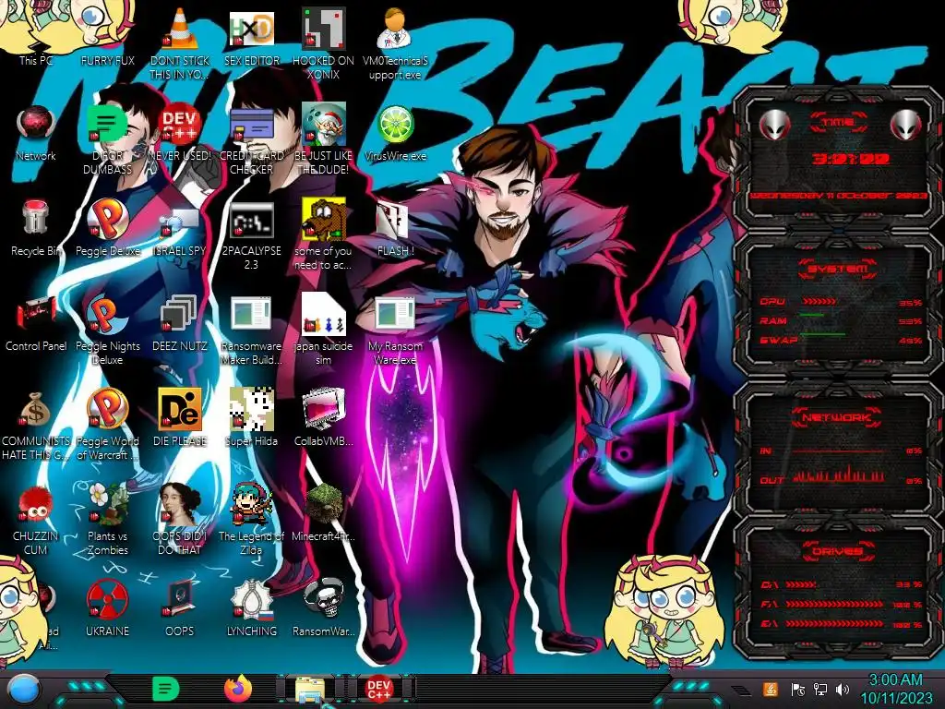Screen dimensions: 945x709
Task: Open the Action Center flag tray icon
Action: 797,689
